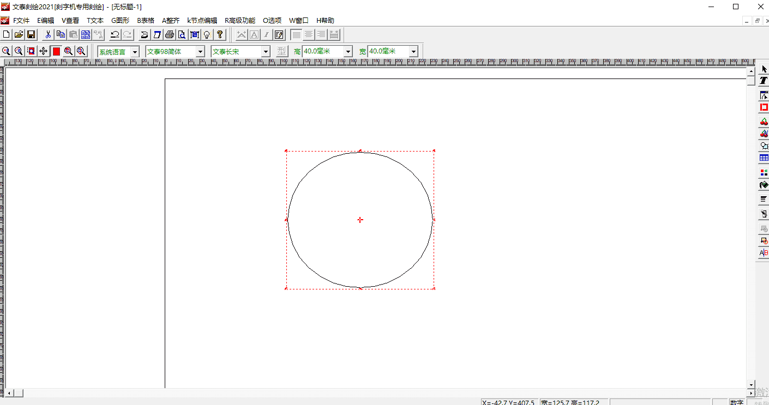Toggle center text alignment

309,35
